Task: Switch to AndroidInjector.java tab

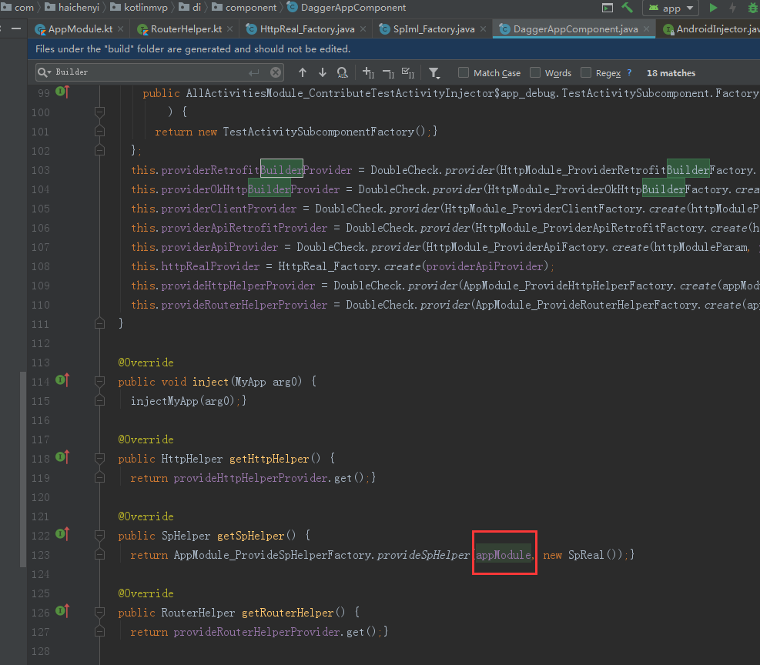Action: tap(711, 29)
